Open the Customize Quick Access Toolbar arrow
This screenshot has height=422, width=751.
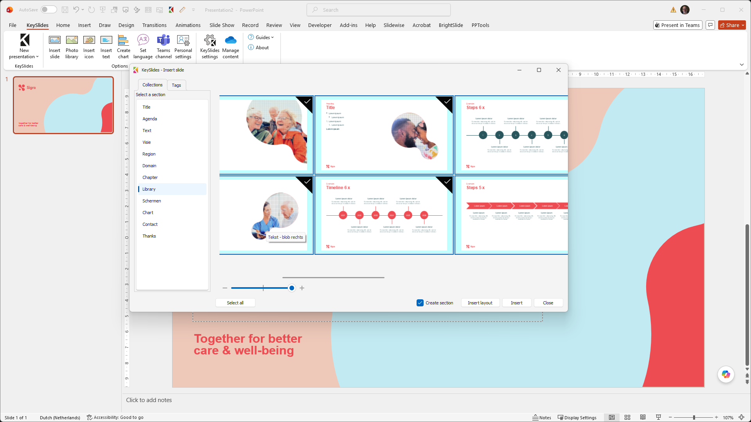[193, 10]
